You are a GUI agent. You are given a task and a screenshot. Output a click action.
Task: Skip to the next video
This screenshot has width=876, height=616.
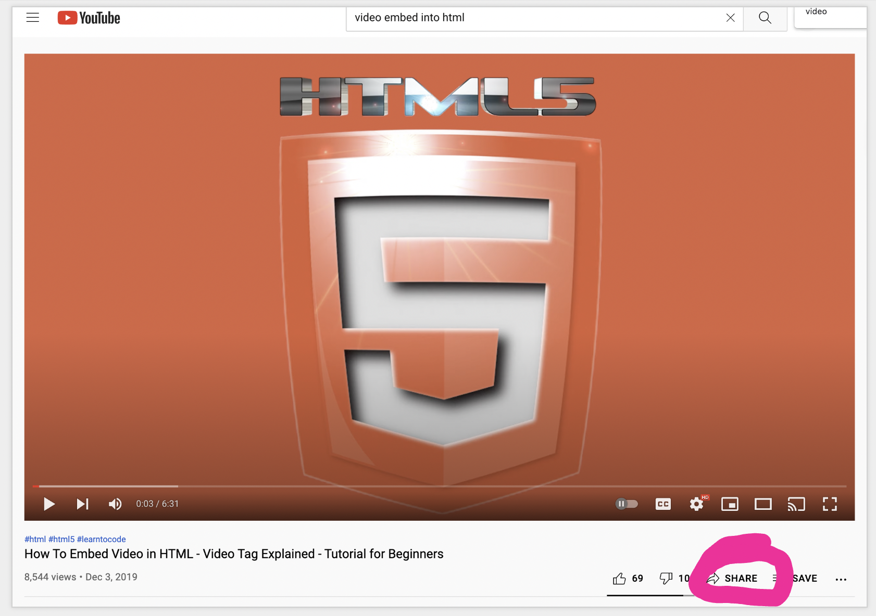coord(83,504)
